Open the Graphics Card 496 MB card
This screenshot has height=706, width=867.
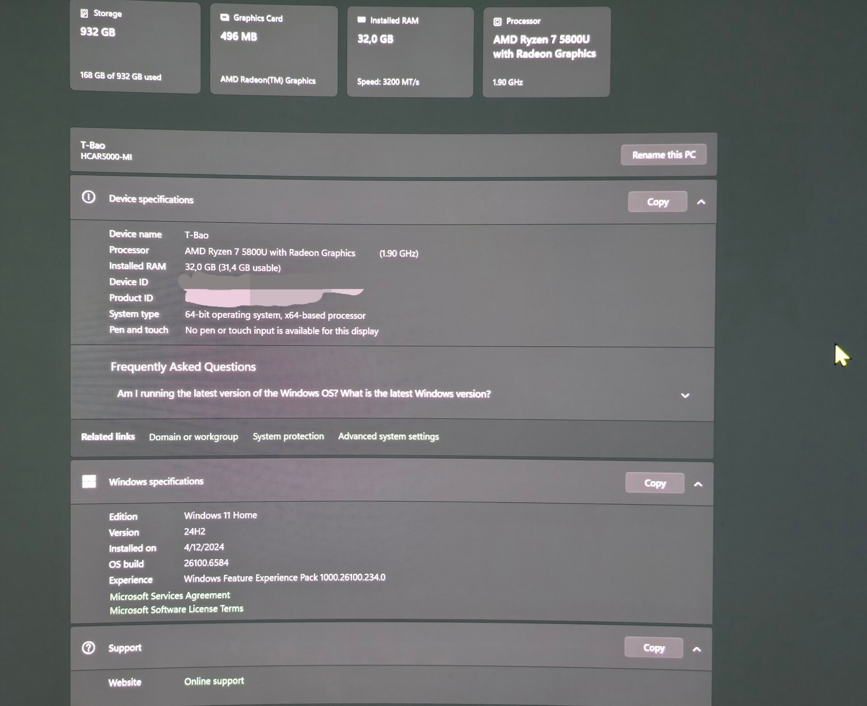click(x=274, y=51)
